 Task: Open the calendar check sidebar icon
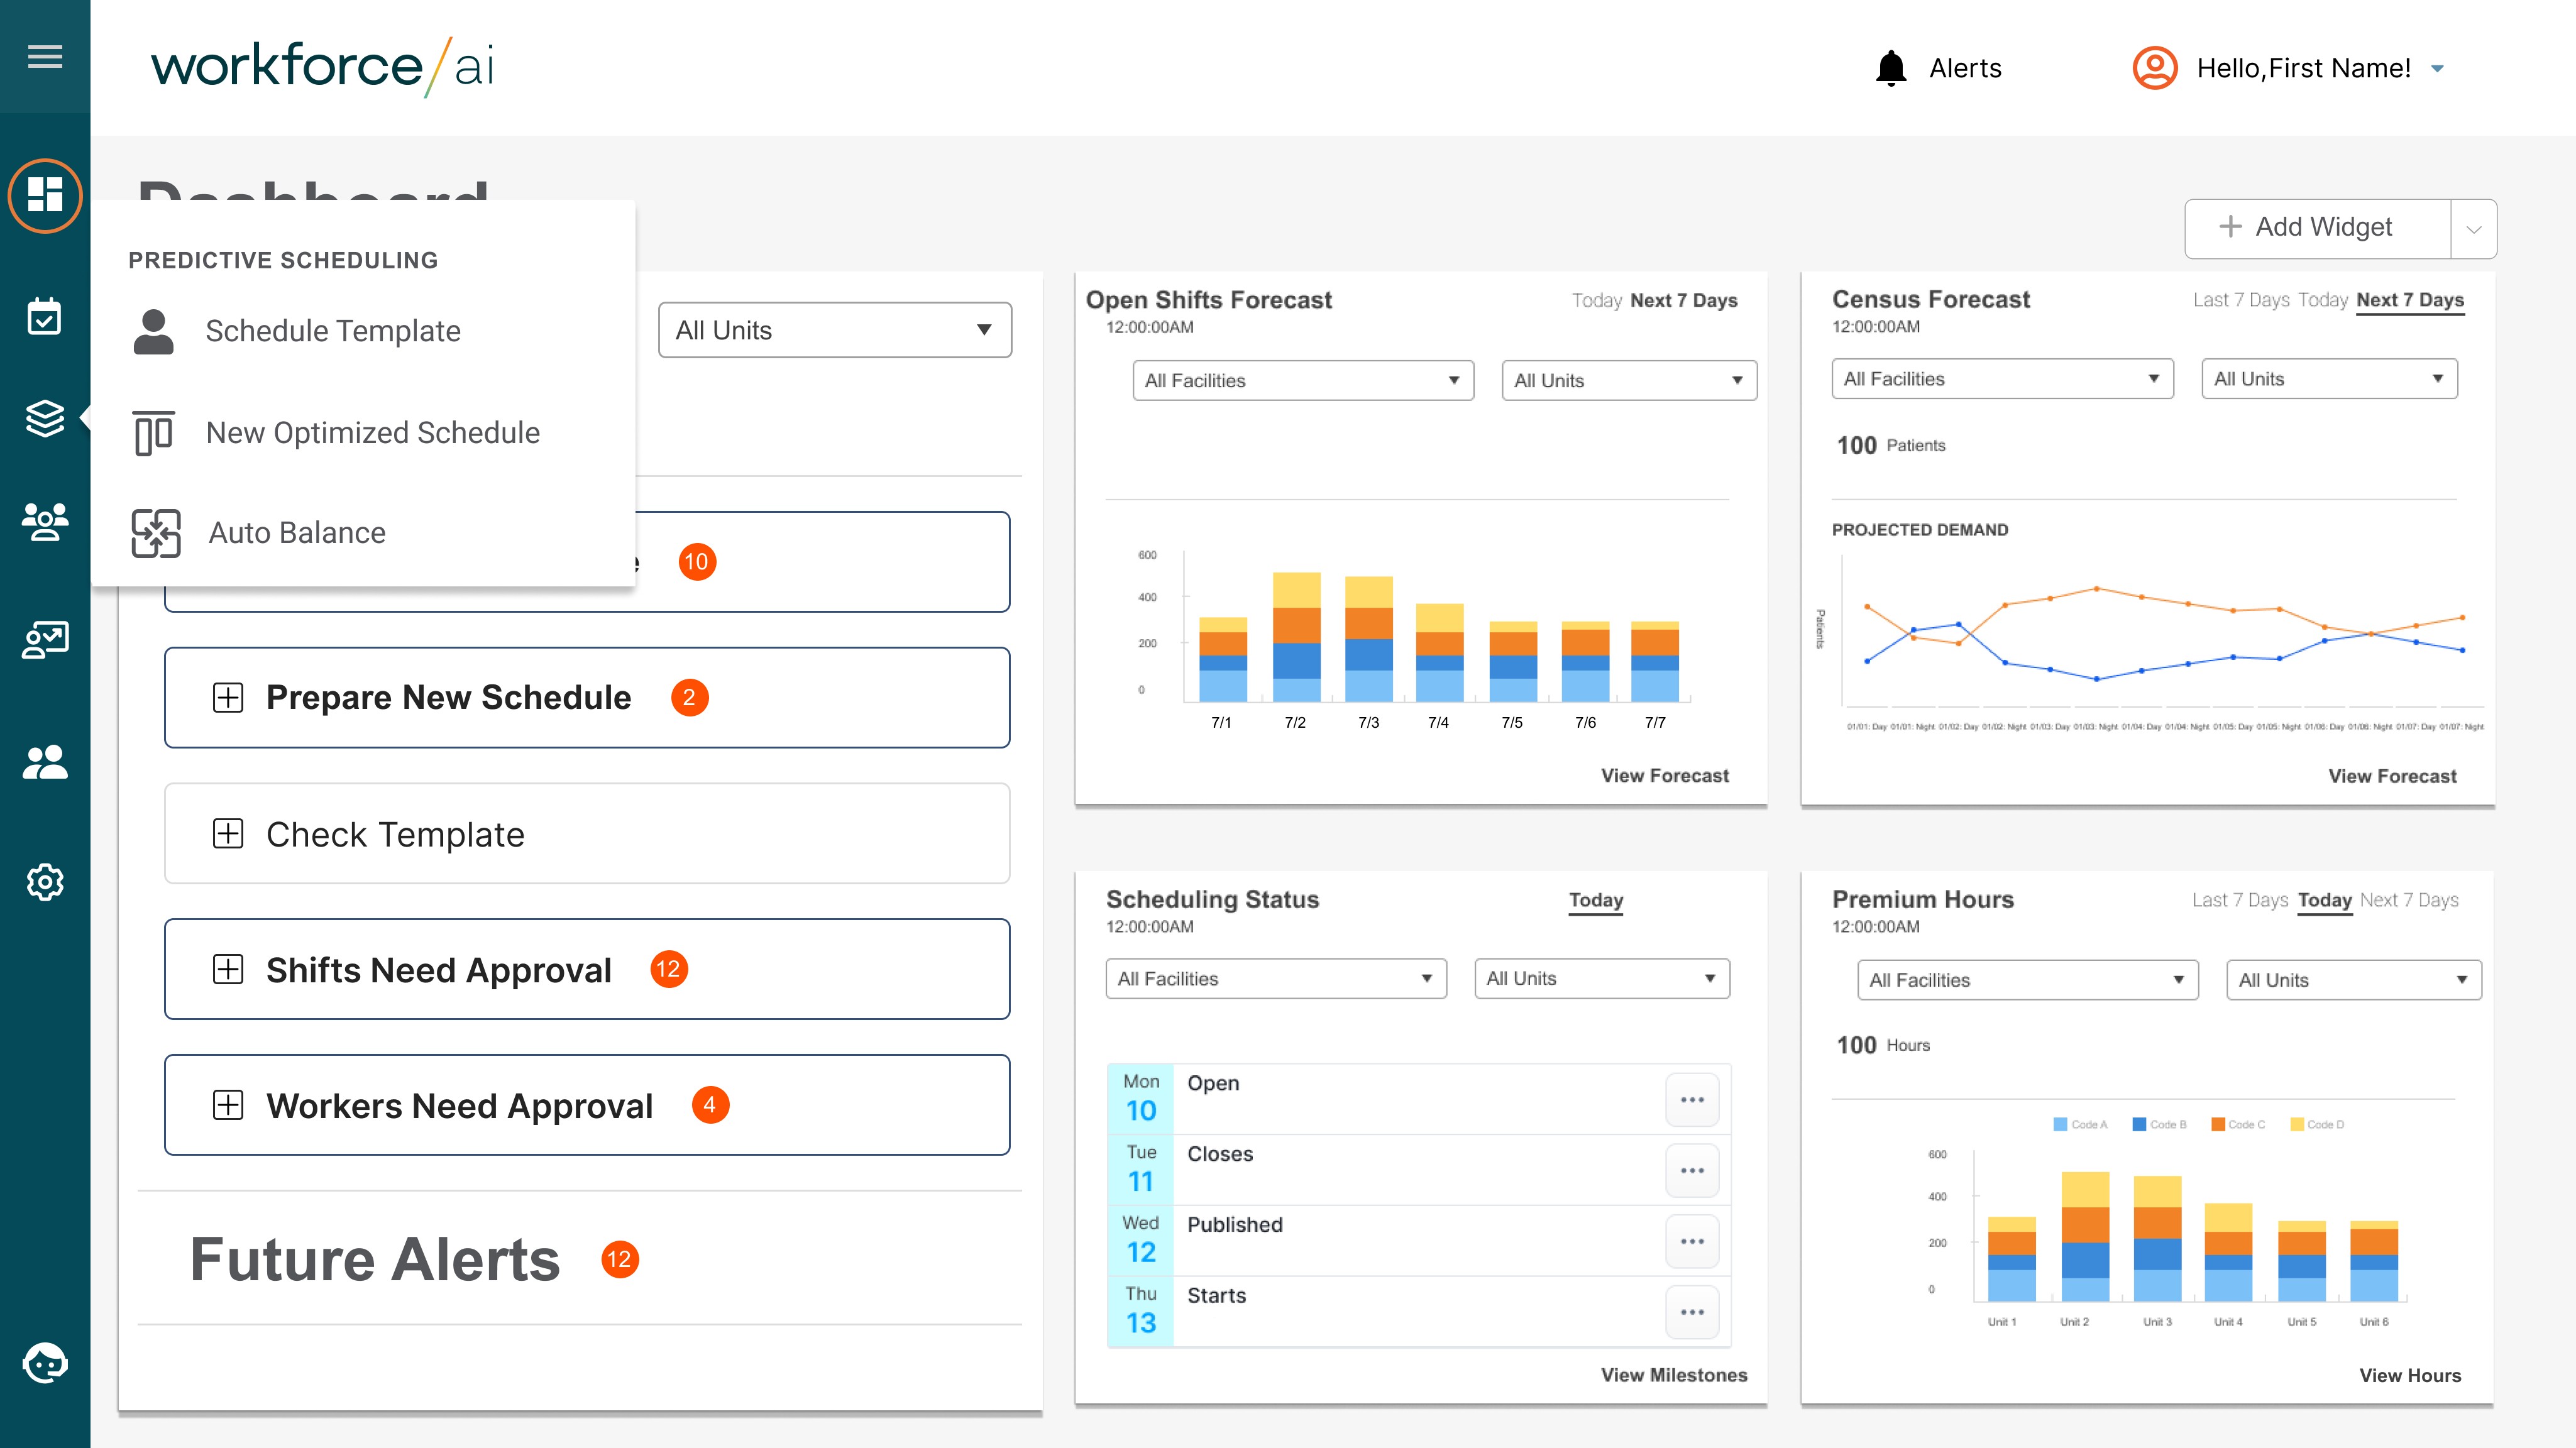(45, 317)
